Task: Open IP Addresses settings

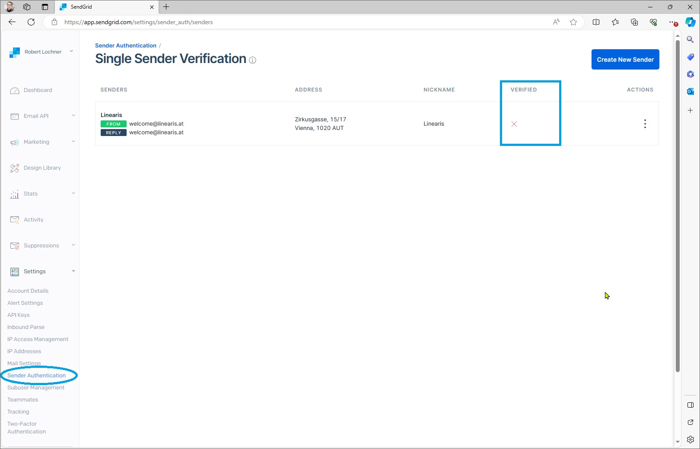Action: tap(24, 351)
